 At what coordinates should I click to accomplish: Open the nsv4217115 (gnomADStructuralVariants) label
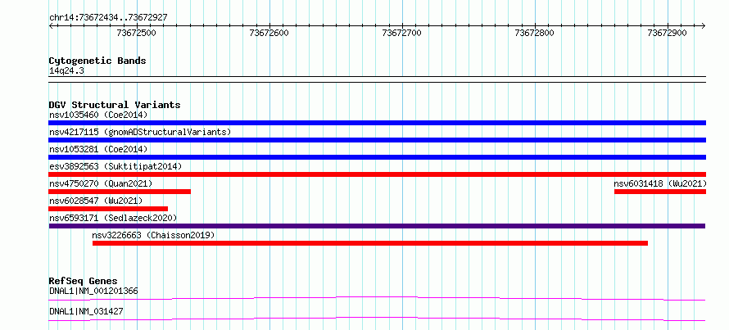[x=140, y=132]
